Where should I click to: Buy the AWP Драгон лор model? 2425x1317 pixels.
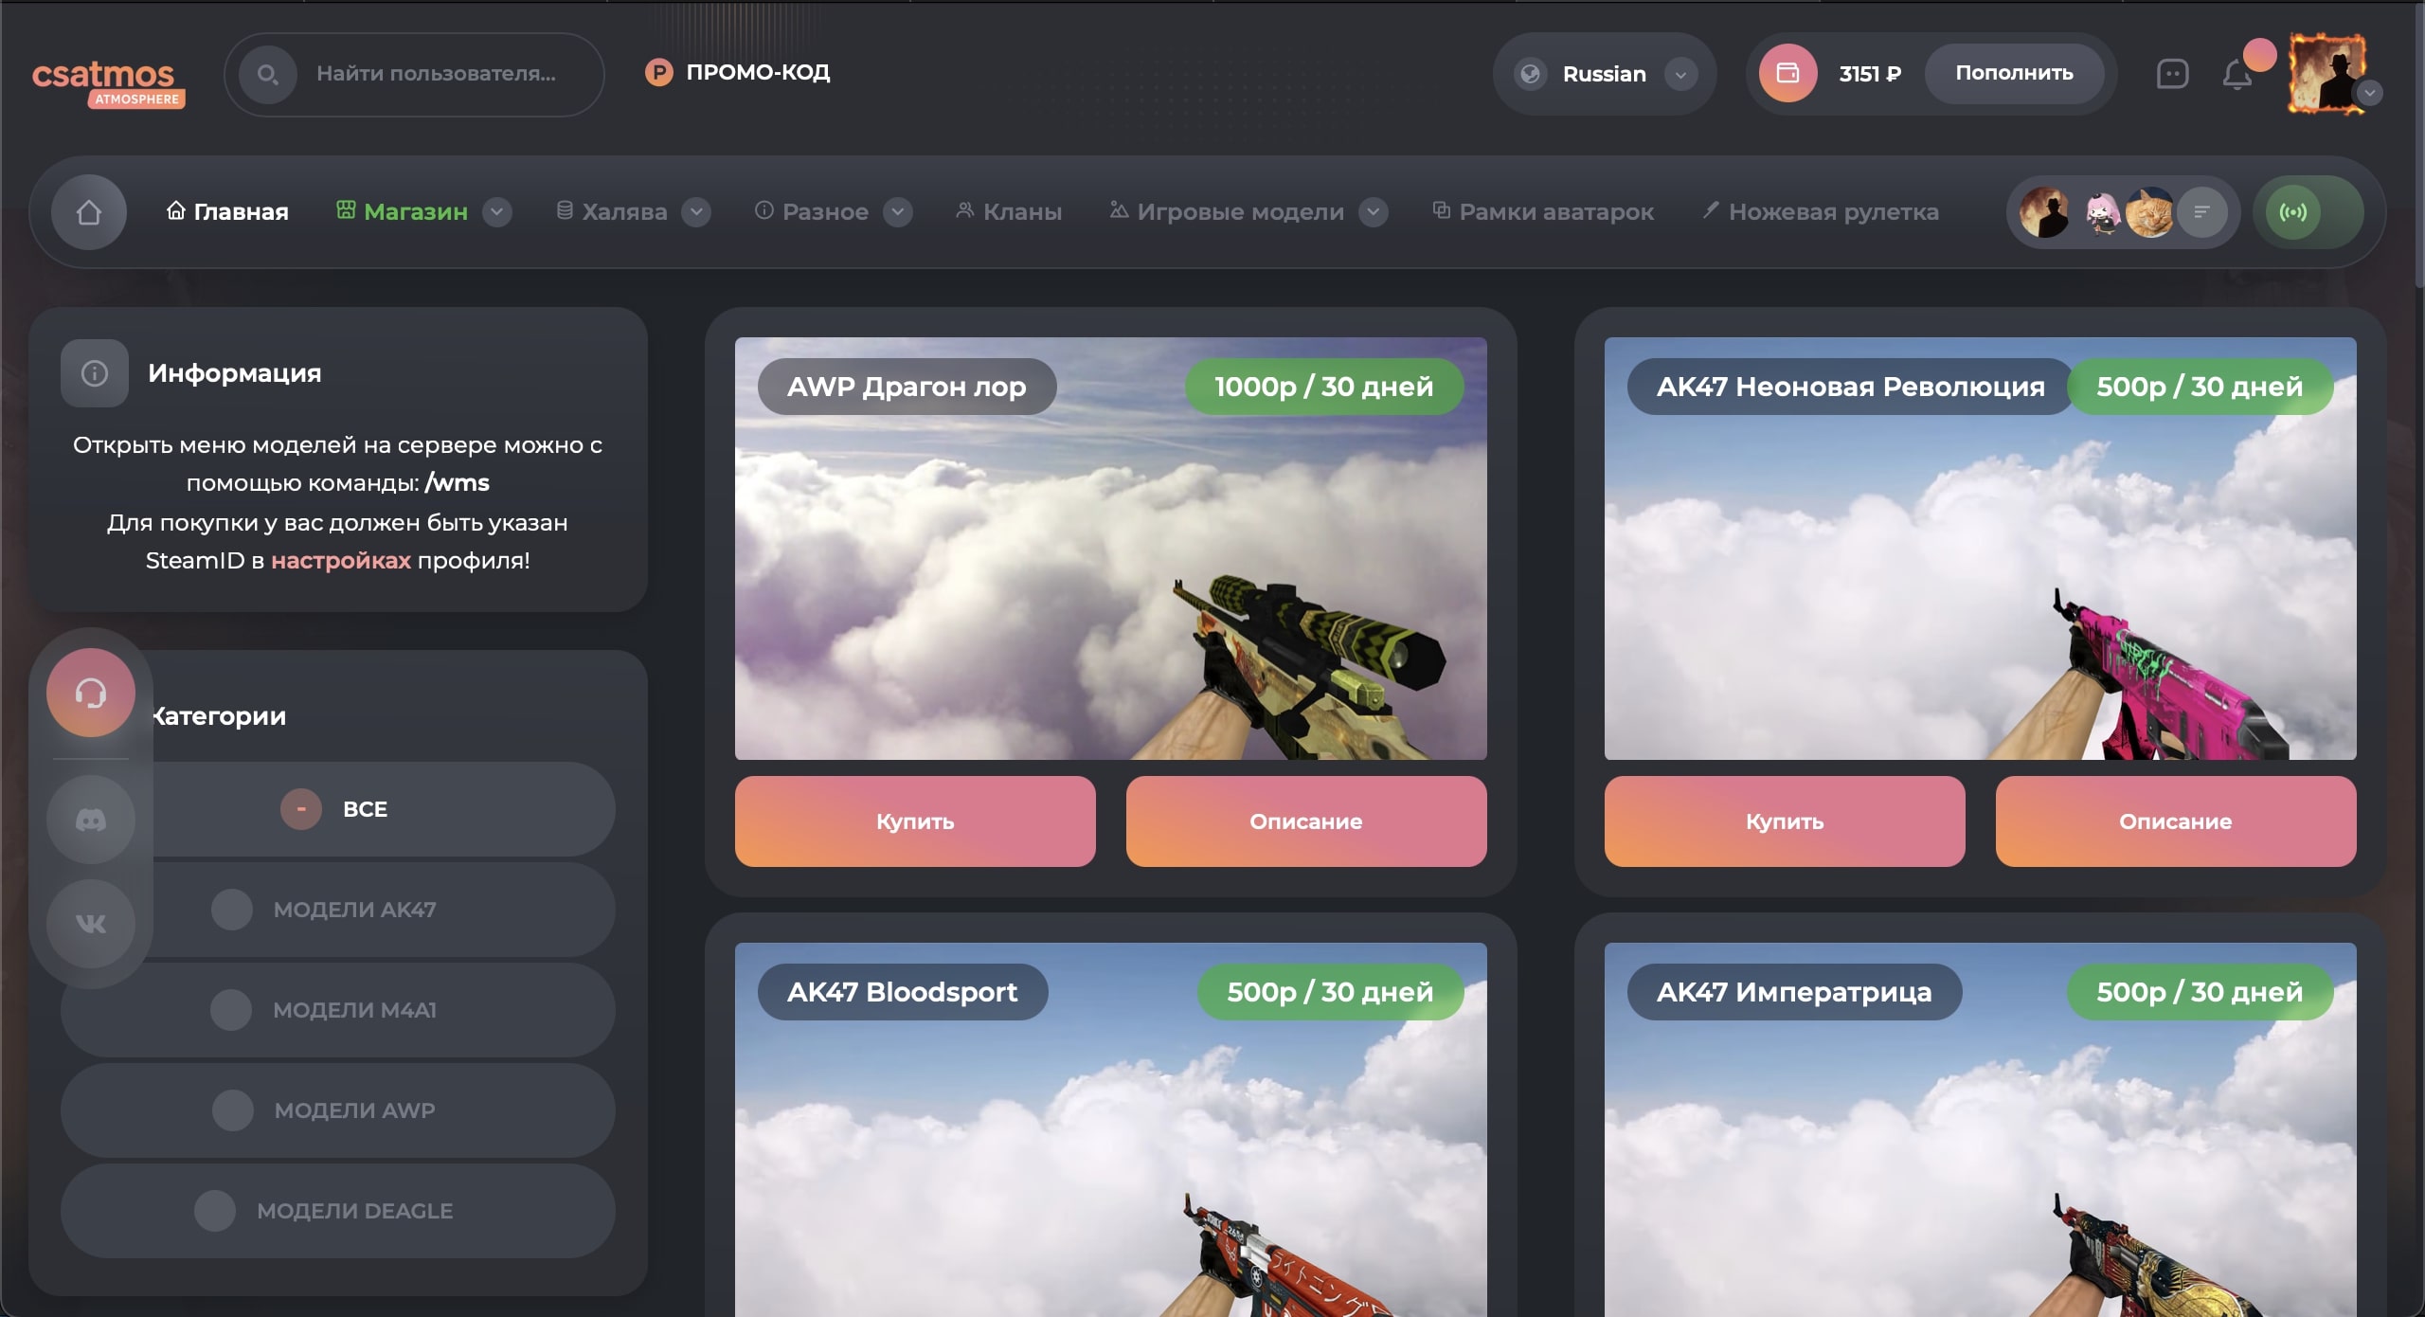click(915, 821)
